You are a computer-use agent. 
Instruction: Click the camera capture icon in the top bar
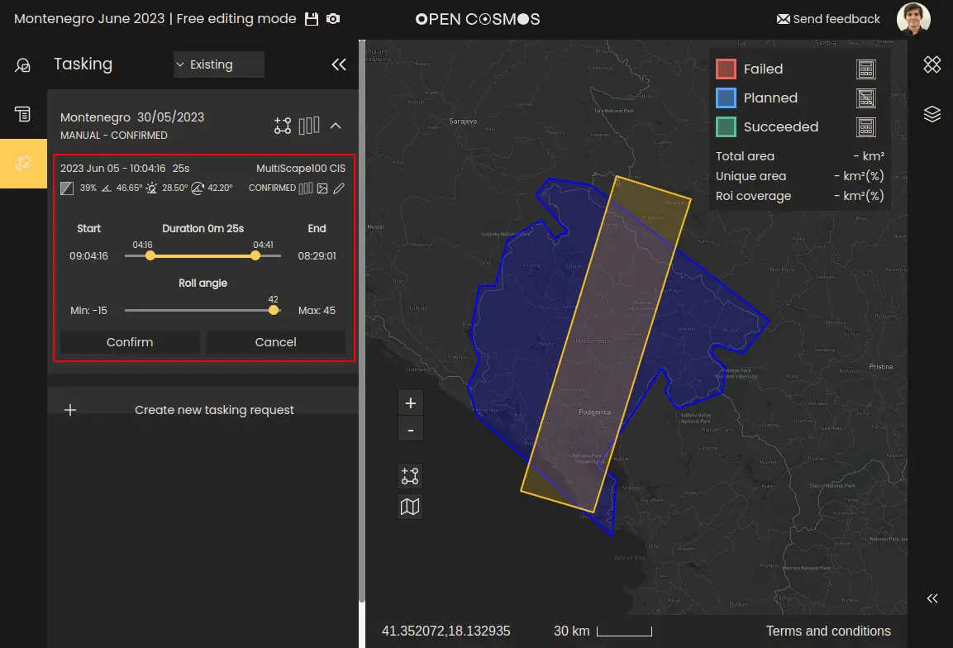[x=334, y=17]
